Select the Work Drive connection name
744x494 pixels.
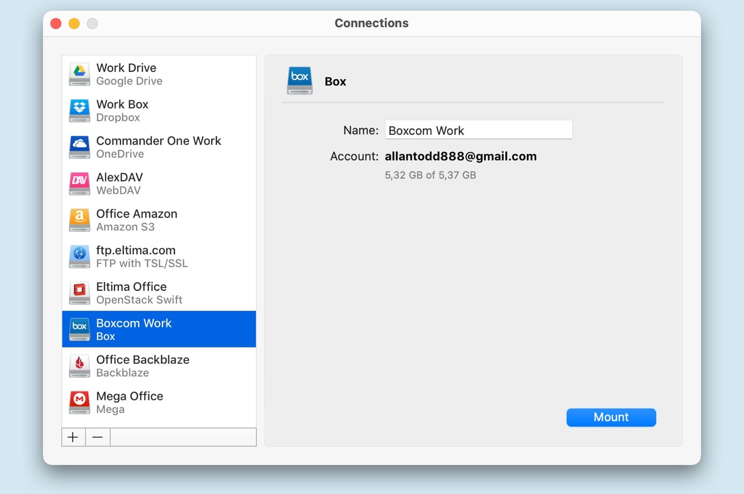126,68
